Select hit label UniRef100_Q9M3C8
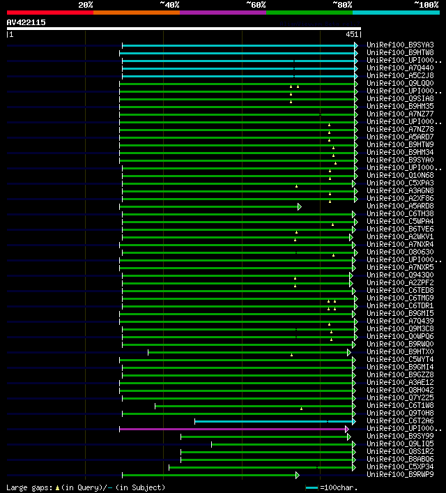 (x=400, y=329)
